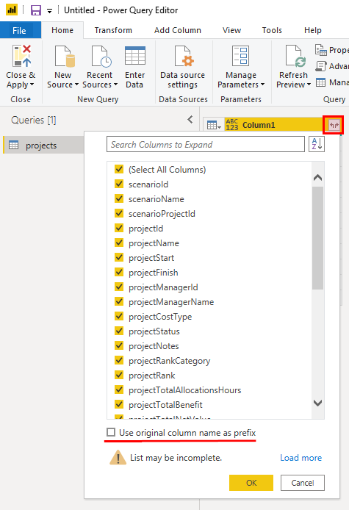The image size is (349, 510).
Task: Click the column list scroll down arrow
Action: pos(318,403)
